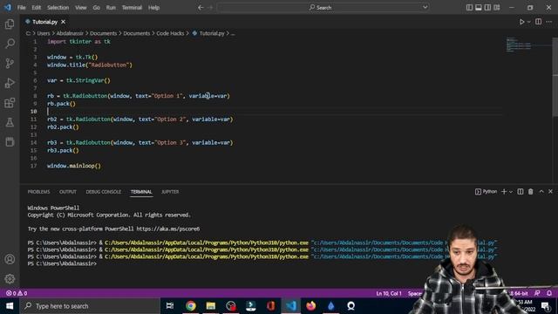Switch to the Debug Console tab
This screenshot has height=314, width=558.
[103, 192]
